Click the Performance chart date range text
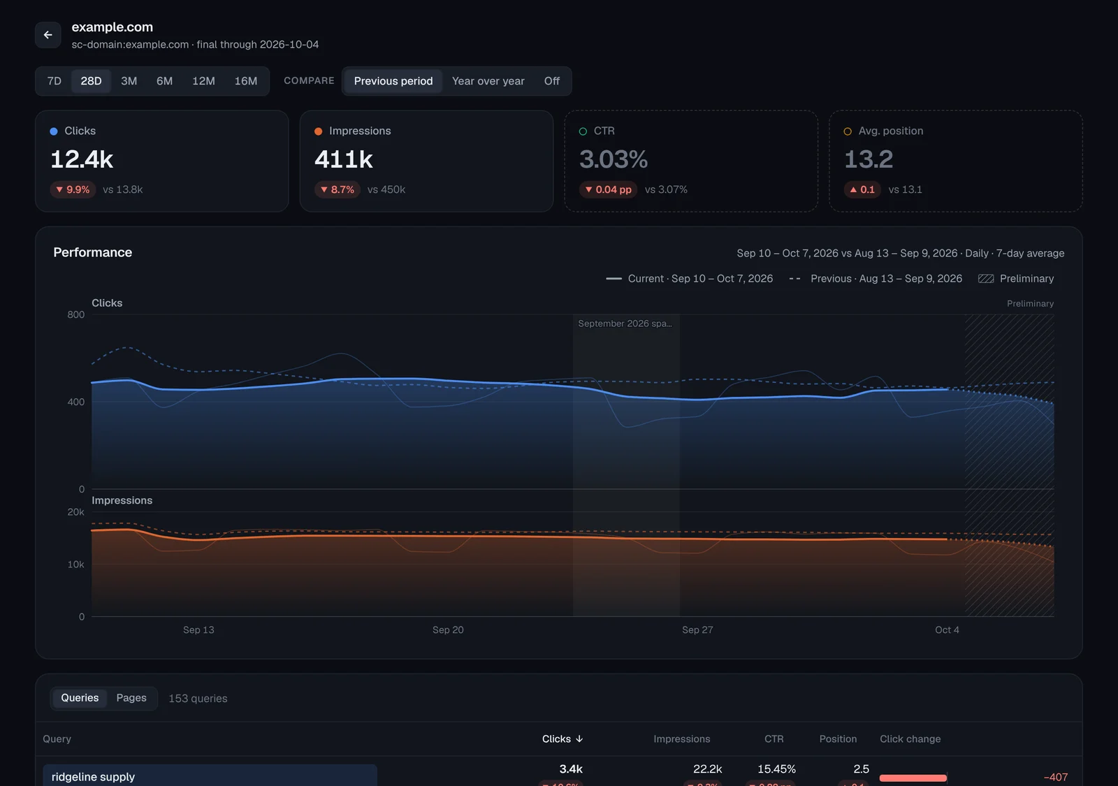Screen dimensions: 1118x786 click(x=901, y=254)
